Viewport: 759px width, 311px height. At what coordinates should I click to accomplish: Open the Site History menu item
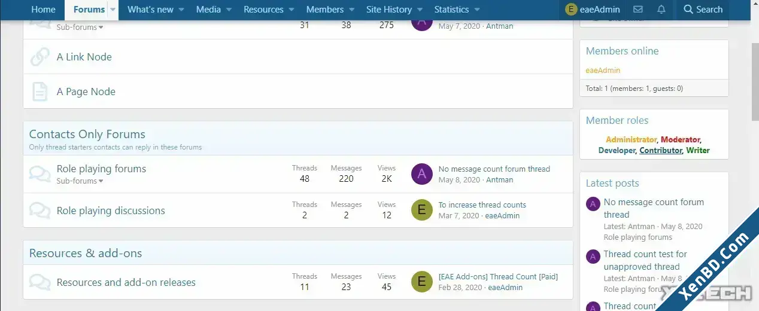pos(389,10)
